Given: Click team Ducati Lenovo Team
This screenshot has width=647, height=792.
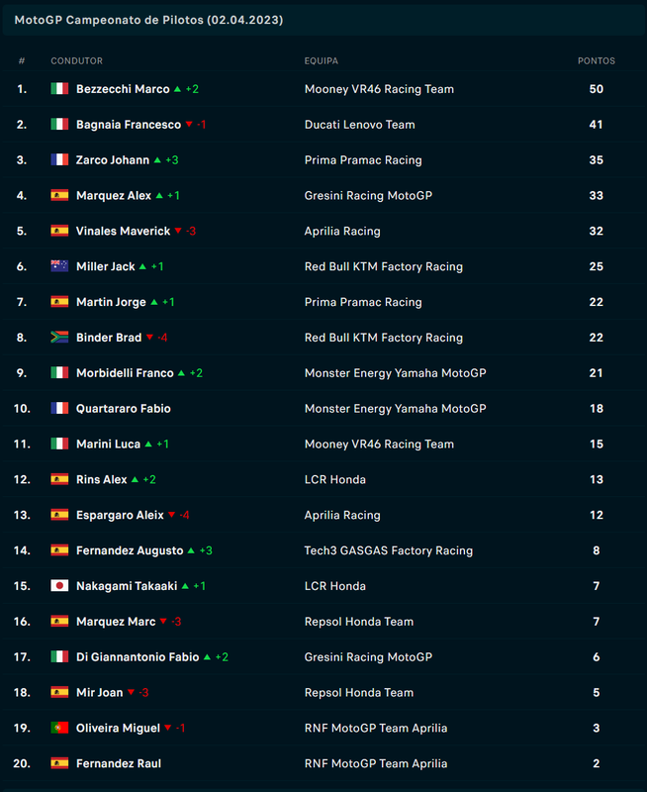Looking at the screenshot, I should click(x=359, y=125).
